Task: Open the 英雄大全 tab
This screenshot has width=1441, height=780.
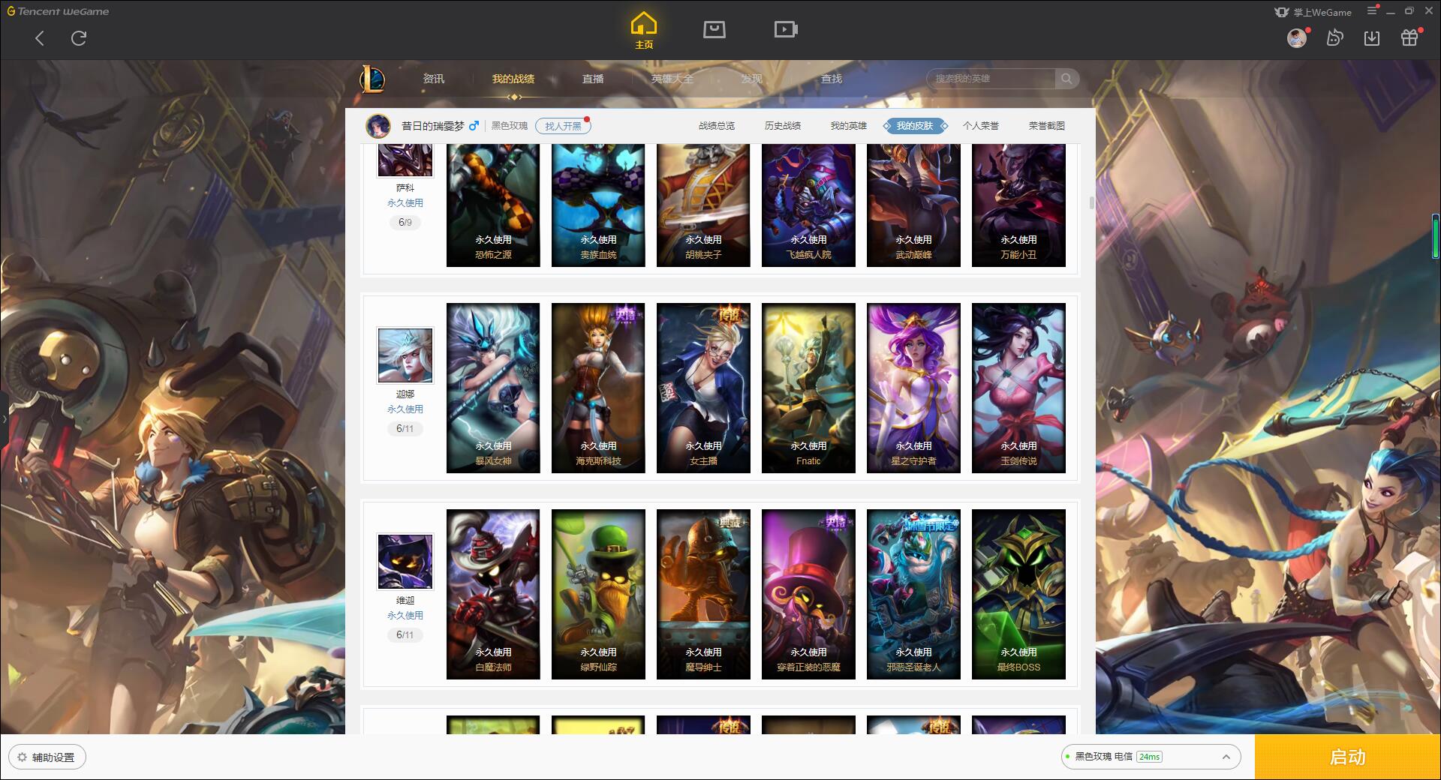Action: pos(672,79)
